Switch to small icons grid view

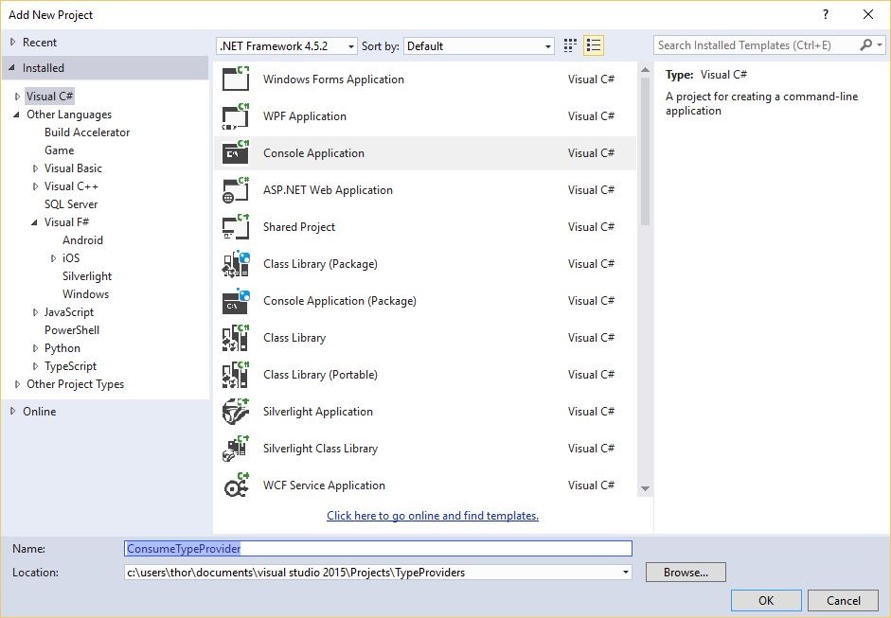tap(570, 45)
